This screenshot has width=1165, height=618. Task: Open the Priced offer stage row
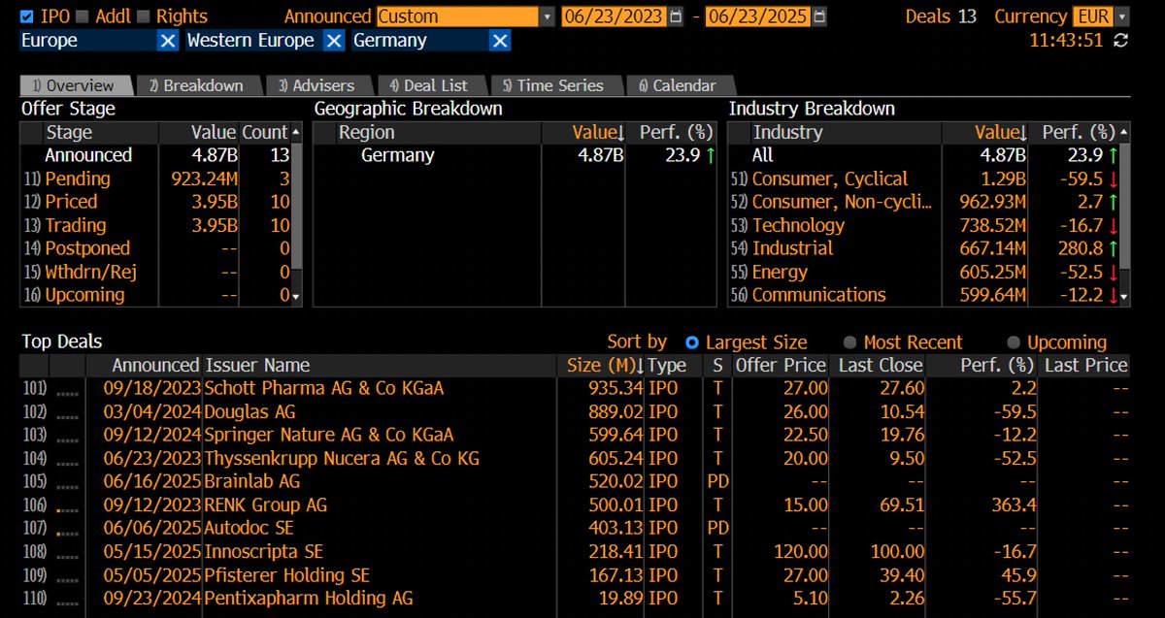[x=155, y=202]
